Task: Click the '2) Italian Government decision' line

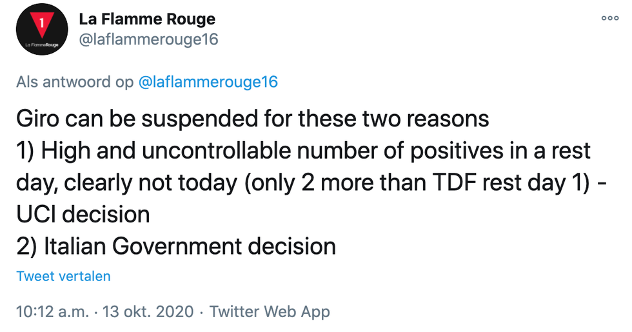Action: coord(176,246)
